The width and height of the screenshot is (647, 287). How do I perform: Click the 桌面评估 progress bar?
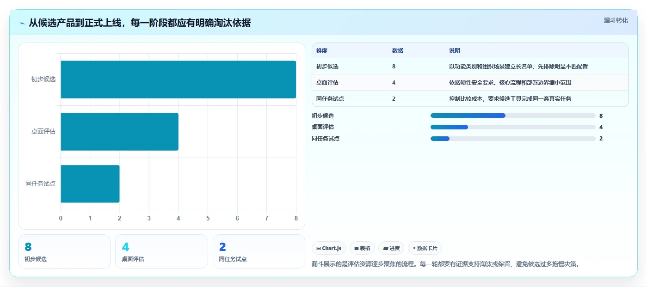(x=513, y=127)
